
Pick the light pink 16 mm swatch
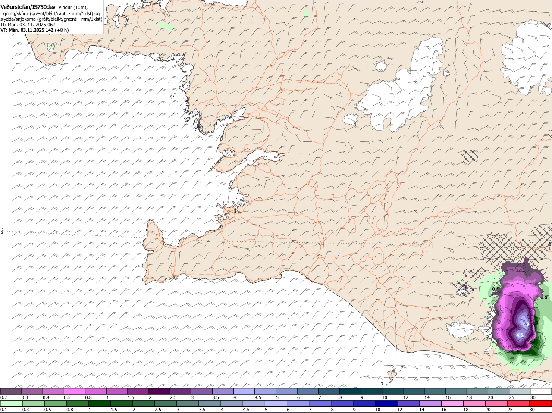point(452,404)
